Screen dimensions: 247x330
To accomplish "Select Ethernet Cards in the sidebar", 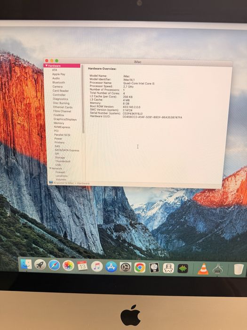I will click(63, 107).
